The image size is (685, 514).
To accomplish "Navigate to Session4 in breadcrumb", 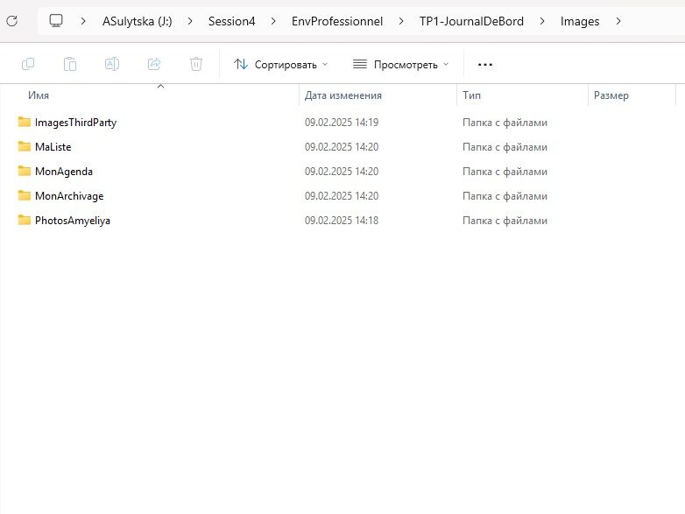I will coord(231,21).
